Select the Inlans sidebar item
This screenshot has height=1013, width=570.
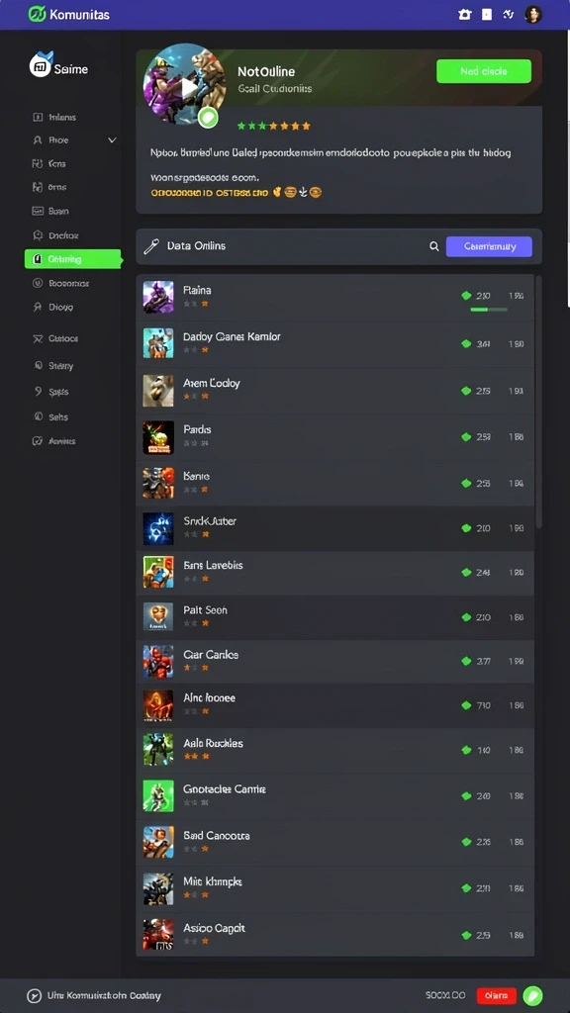[x=54, y=117]
